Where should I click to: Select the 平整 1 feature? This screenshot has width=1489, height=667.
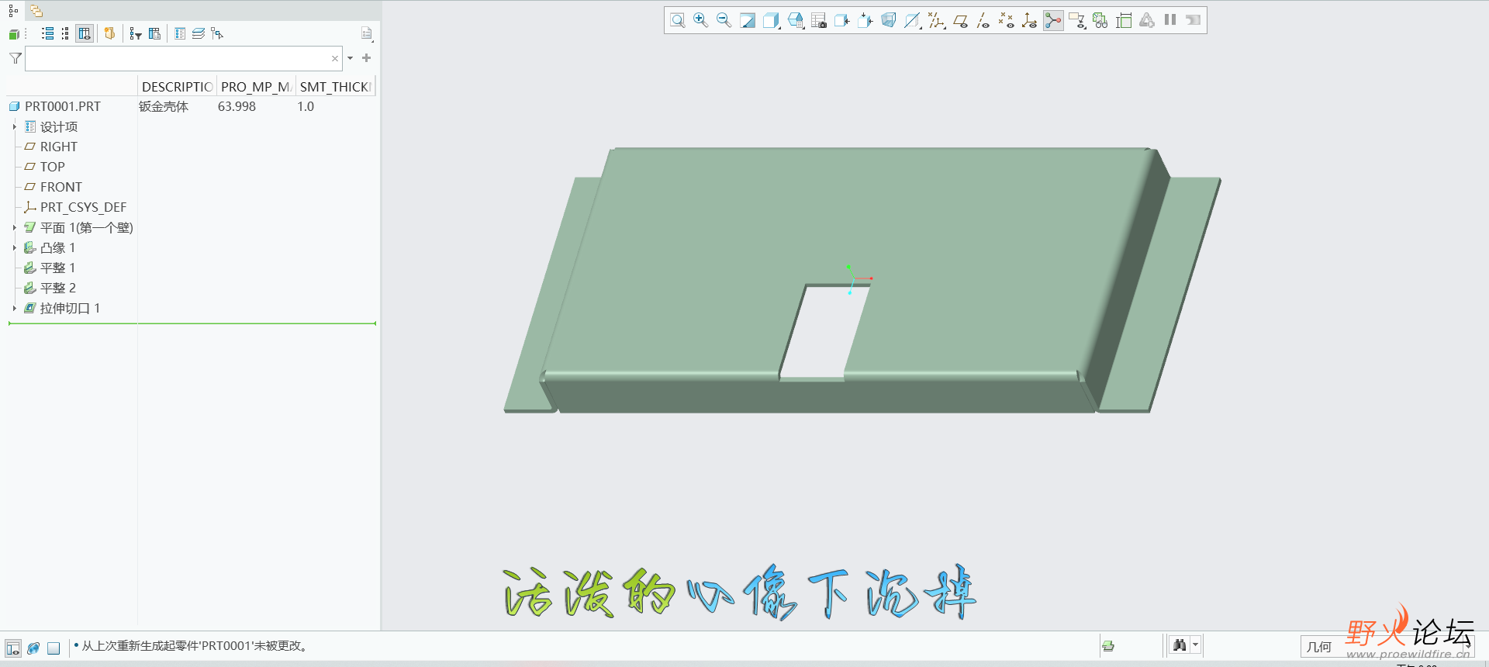pos(57,268)
